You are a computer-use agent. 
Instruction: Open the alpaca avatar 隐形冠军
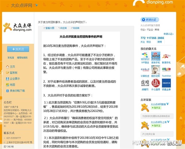(156, 70)
